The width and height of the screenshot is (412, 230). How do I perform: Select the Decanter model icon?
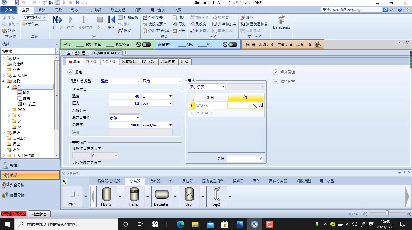tap(161, 196)
